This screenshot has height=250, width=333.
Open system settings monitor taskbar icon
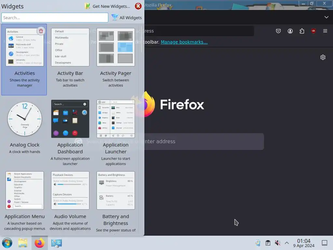[56, 243]
